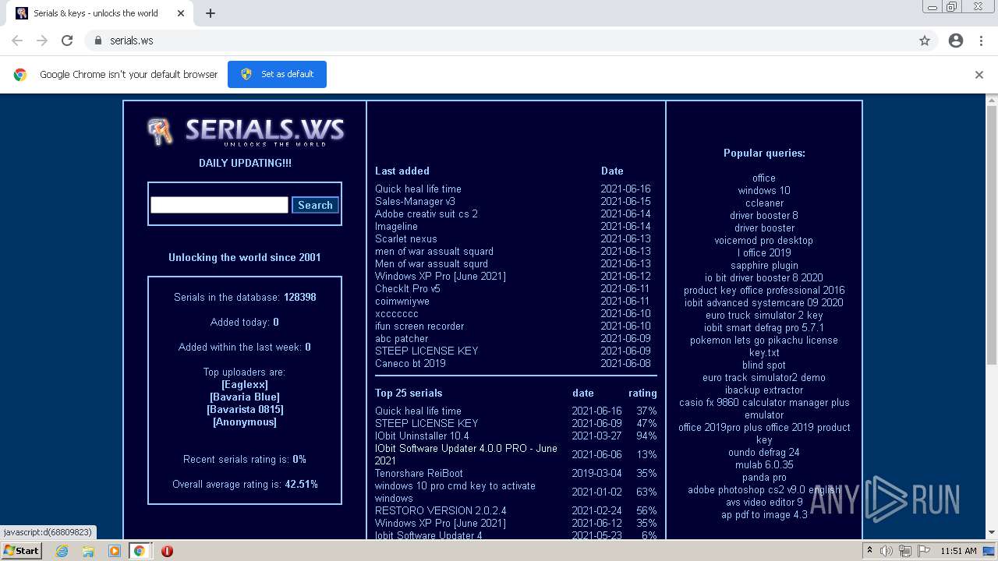Viewport: 998px width, 561px height.
Task: Select popular query office
Action: click(764, 178)
